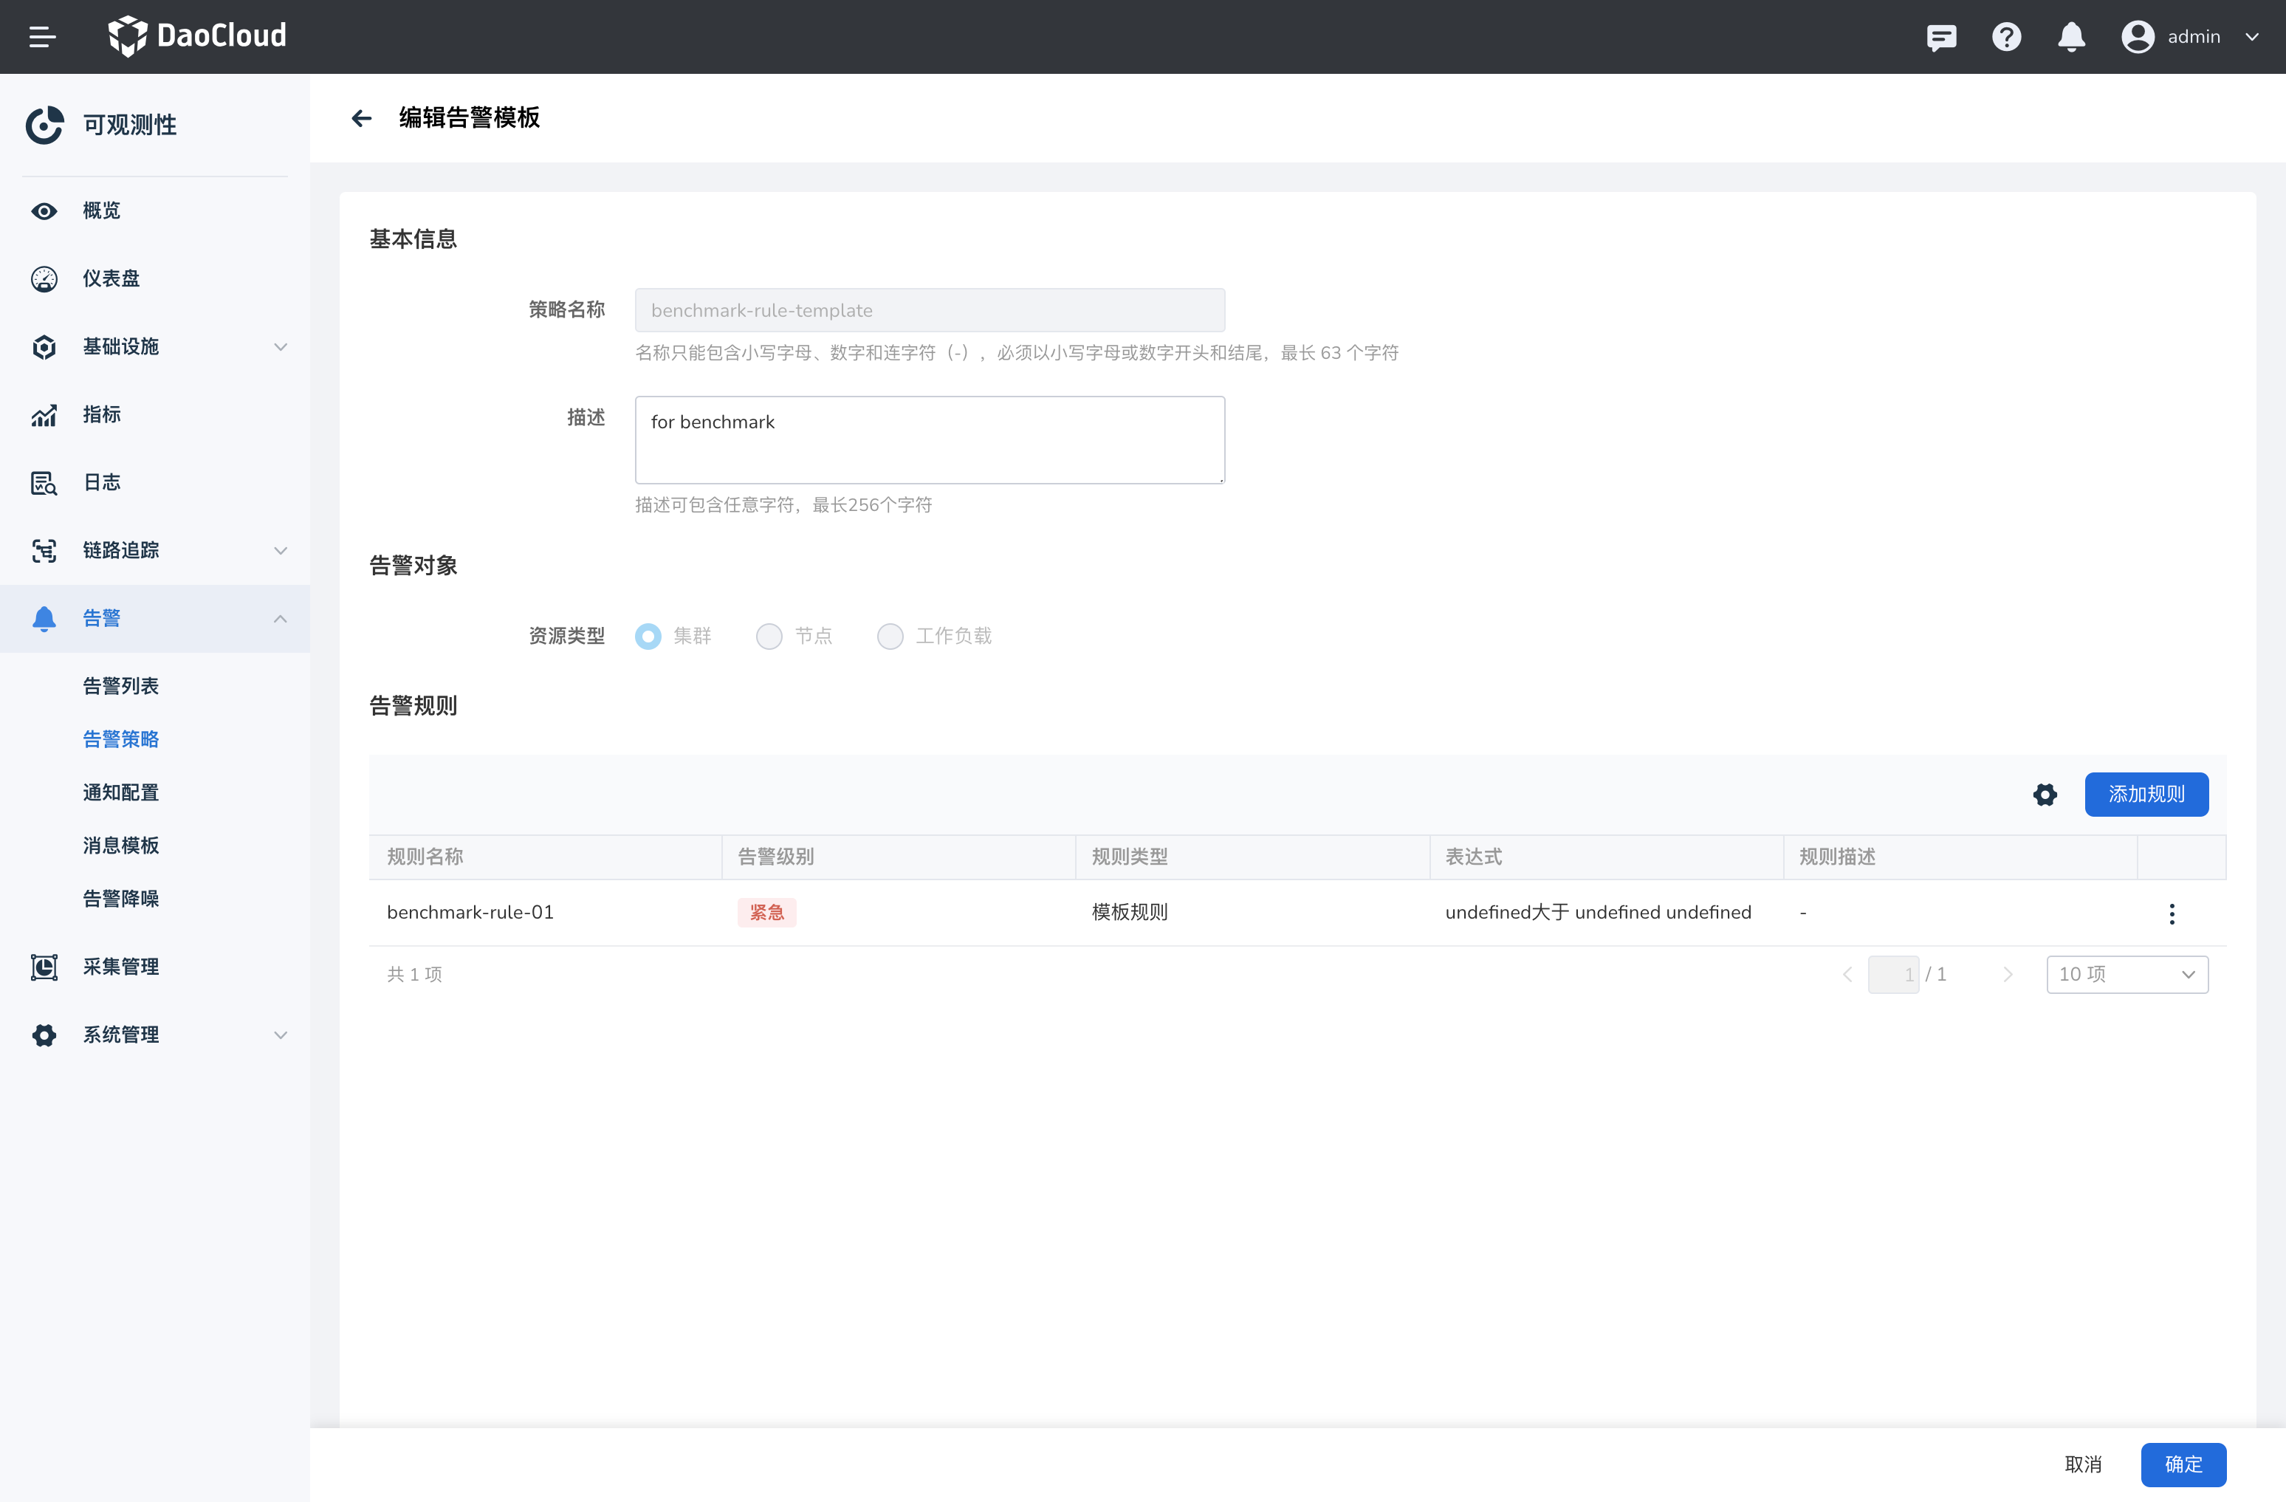The height and width of the screenshot is (1502, 2286).
Task: Select the 节点 resource type radio
Action: click(x=769, y=636)
